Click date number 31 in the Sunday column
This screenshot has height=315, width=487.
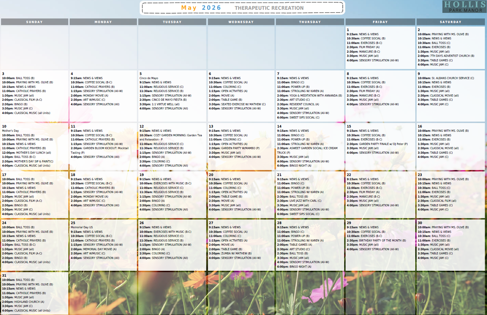click(4, 275)
